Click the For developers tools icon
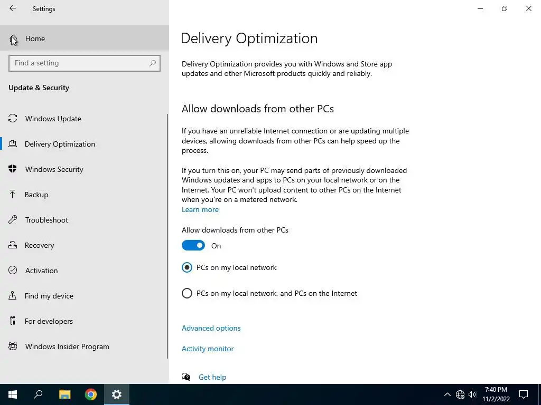The width and height of the screenshot is (541, 405). pos(13,321)
